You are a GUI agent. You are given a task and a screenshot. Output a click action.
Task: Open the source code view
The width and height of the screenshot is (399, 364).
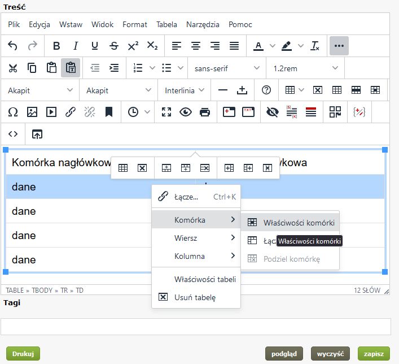pos(13,134)
